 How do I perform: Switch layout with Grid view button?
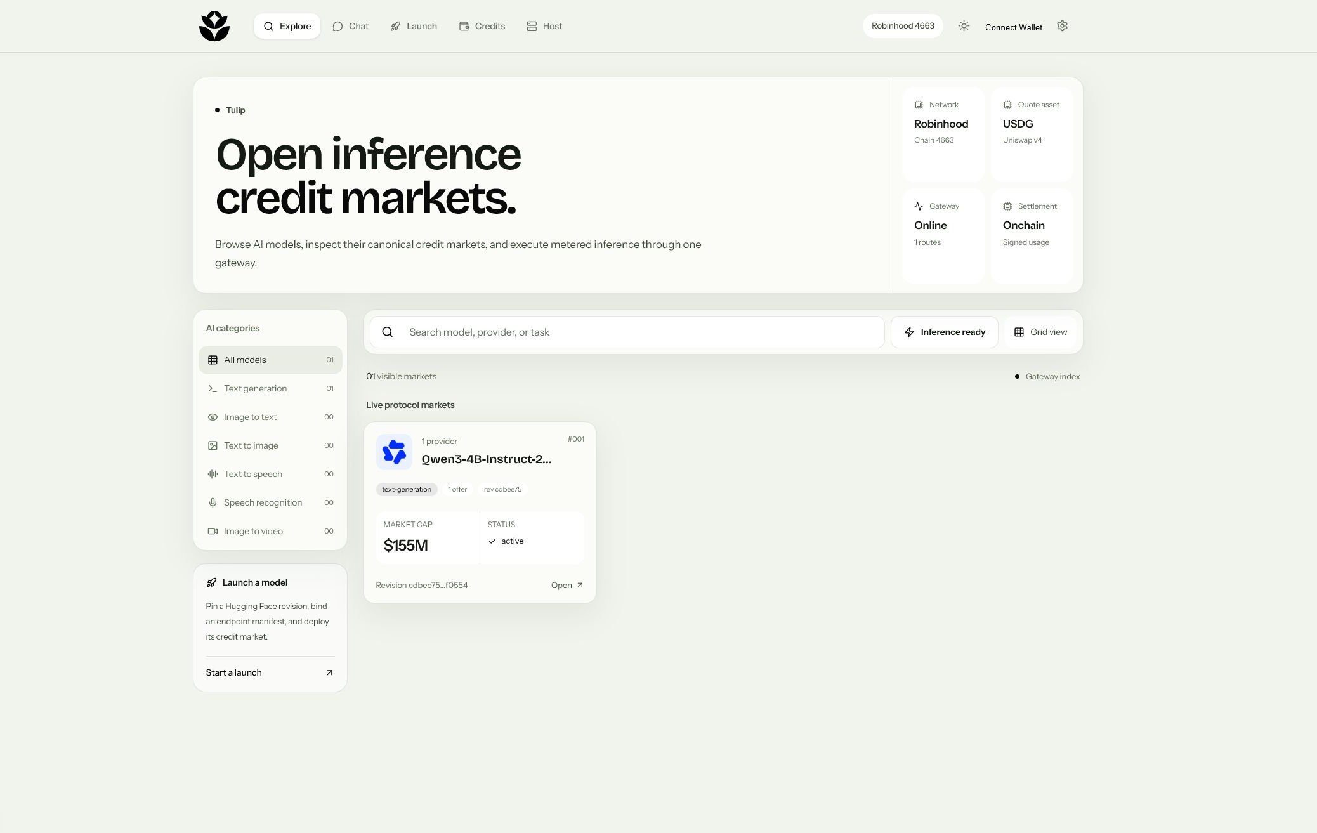(1040, 332)
